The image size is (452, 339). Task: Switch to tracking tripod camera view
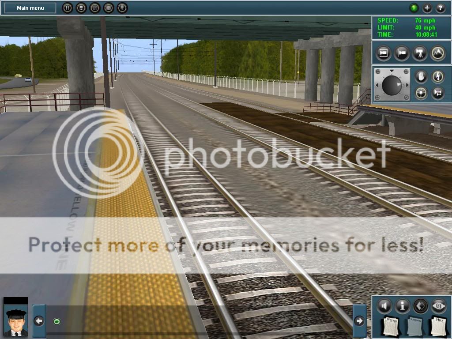[x=420, y=53]
